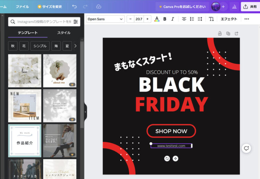Viewport: 260px width, 179px height.
Task: Click the undo arrow icon
Action: 75,7
